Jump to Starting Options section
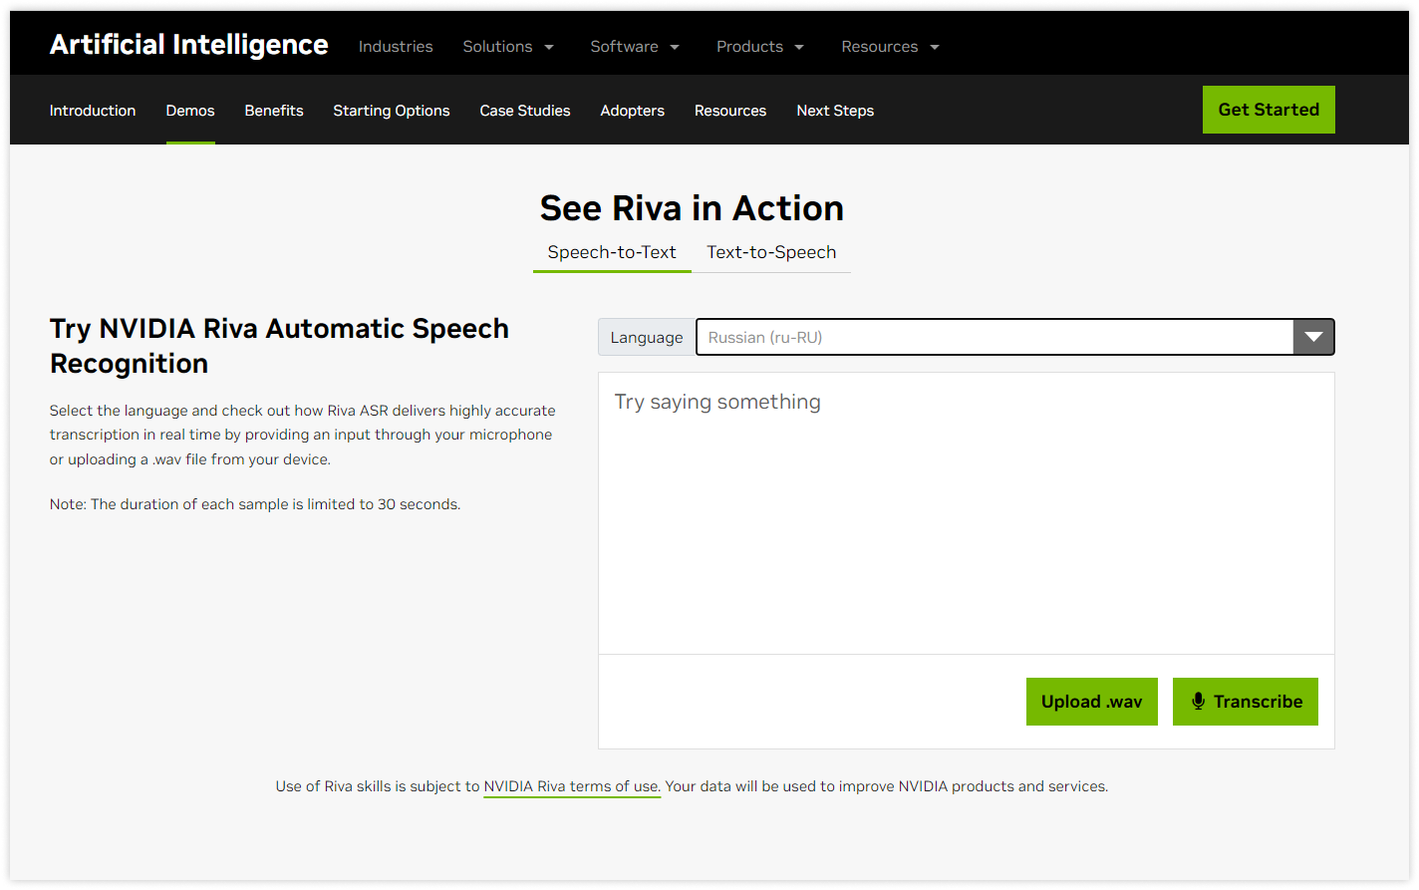 click(392, 111)
